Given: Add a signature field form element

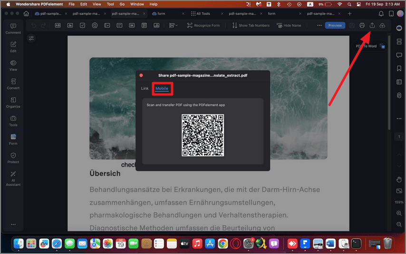Looking at the screenshot, I should [156, 25].
